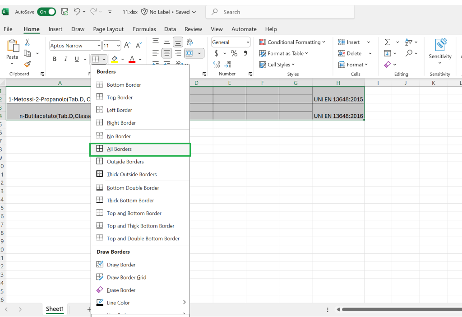Click the Format Painter brush icon

(x=28, y=64)
